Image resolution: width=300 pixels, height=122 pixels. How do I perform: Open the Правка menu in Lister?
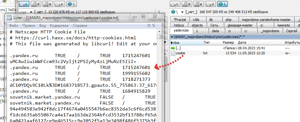[29, 25]
